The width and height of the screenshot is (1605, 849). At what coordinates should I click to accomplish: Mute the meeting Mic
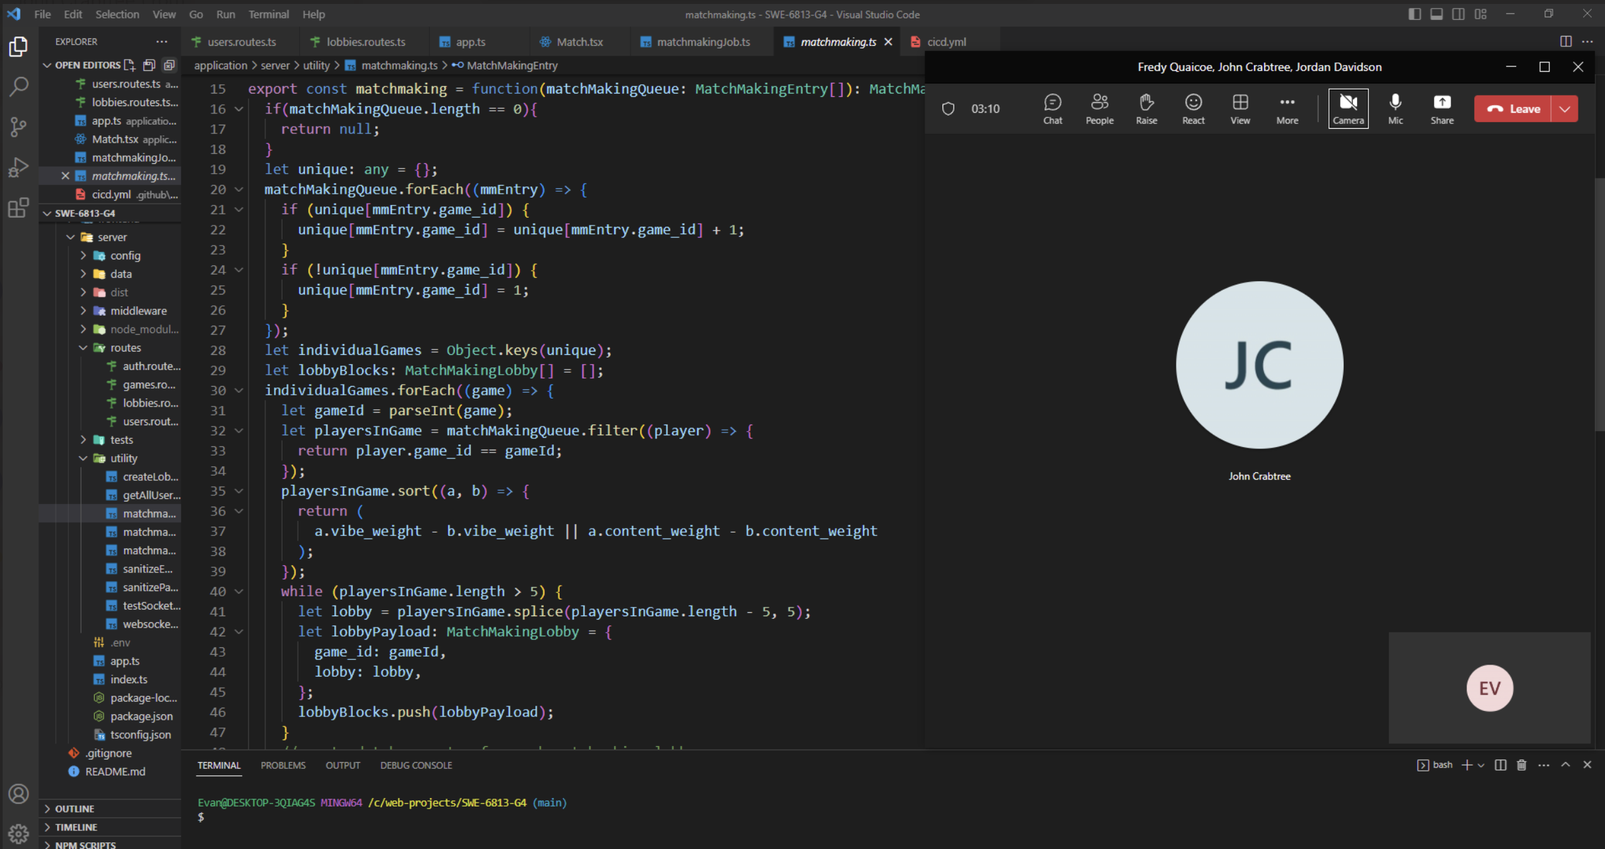click(1395, 107)
